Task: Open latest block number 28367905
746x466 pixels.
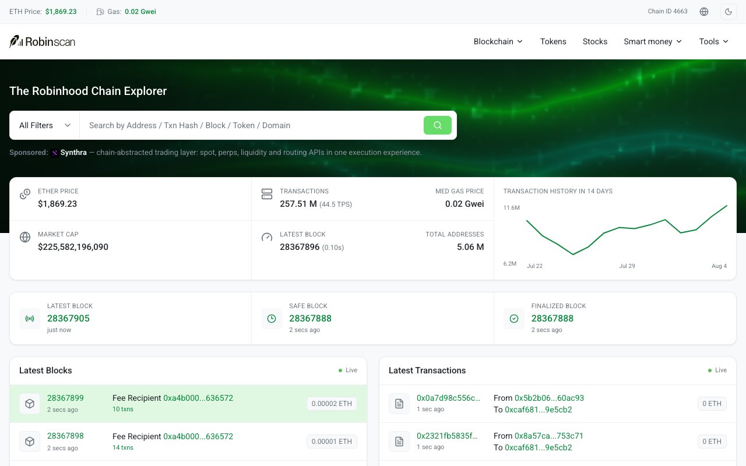Action: (x=68, y=319)
